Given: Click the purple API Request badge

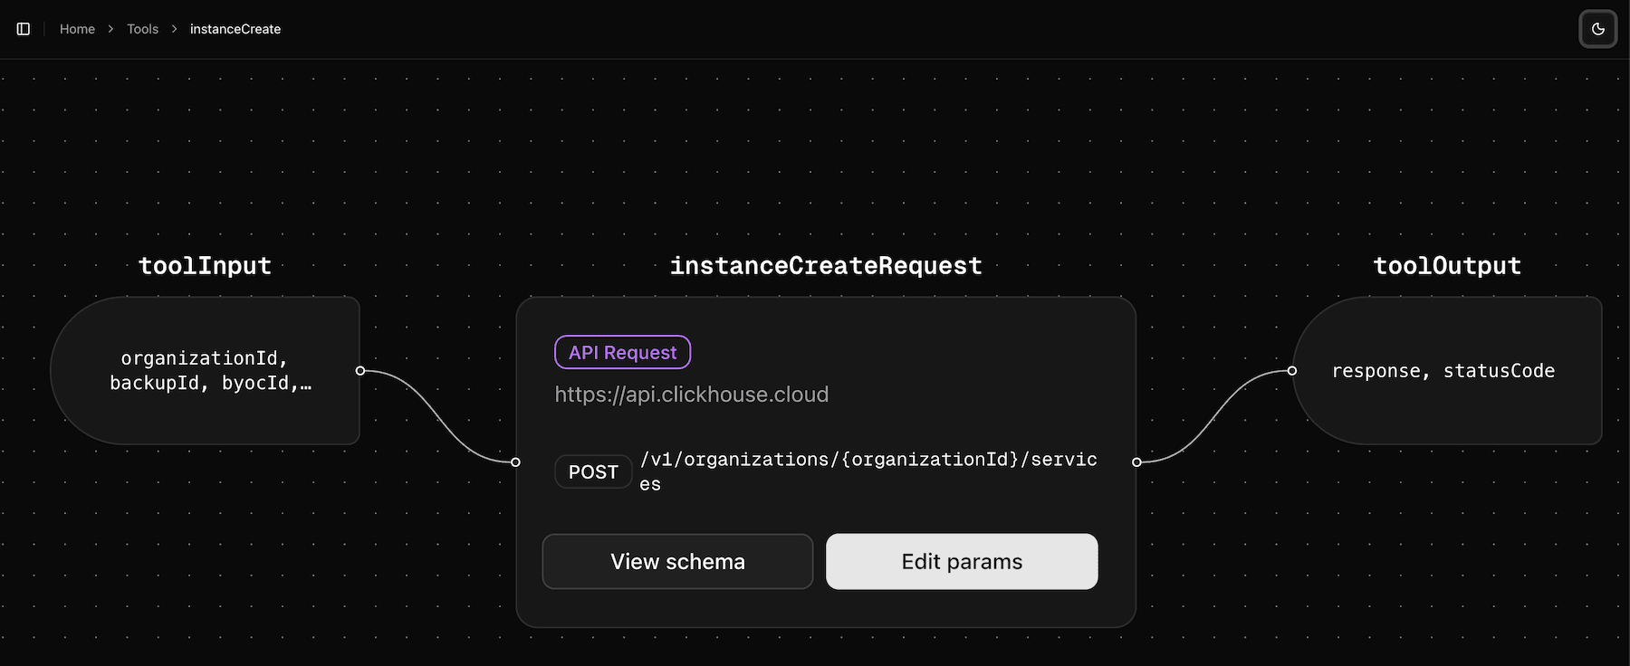Looking at the screenshot, I should pyautogui.click(x=622, y=352).
